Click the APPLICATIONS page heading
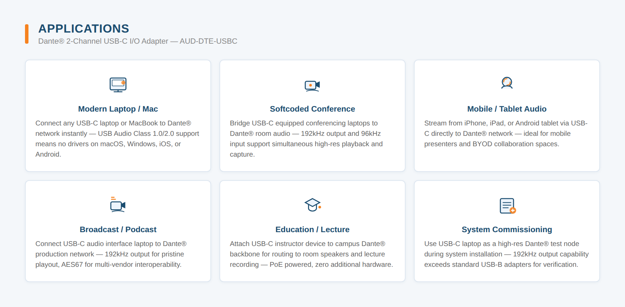The height and width of the screenshot is (307, 625). (84, 28)
